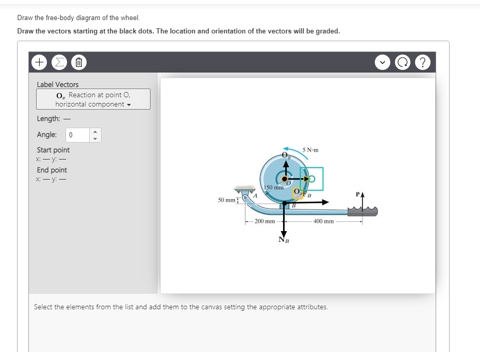This screenshot has height=352, width=480.
Task: Select the Oy vector arrow above point O
Action: (x=286, y=166)
